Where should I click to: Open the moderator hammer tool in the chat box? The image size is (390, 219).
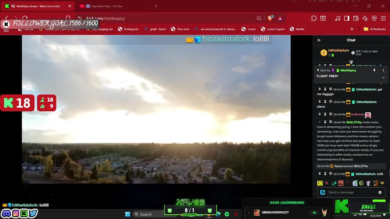tap(322, 192)
